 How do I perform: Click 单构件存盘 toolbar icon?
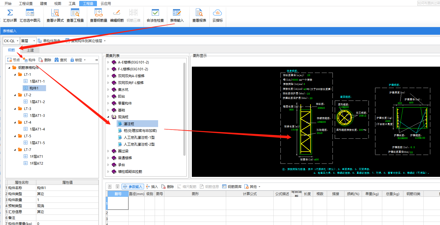tap(40, 41)
